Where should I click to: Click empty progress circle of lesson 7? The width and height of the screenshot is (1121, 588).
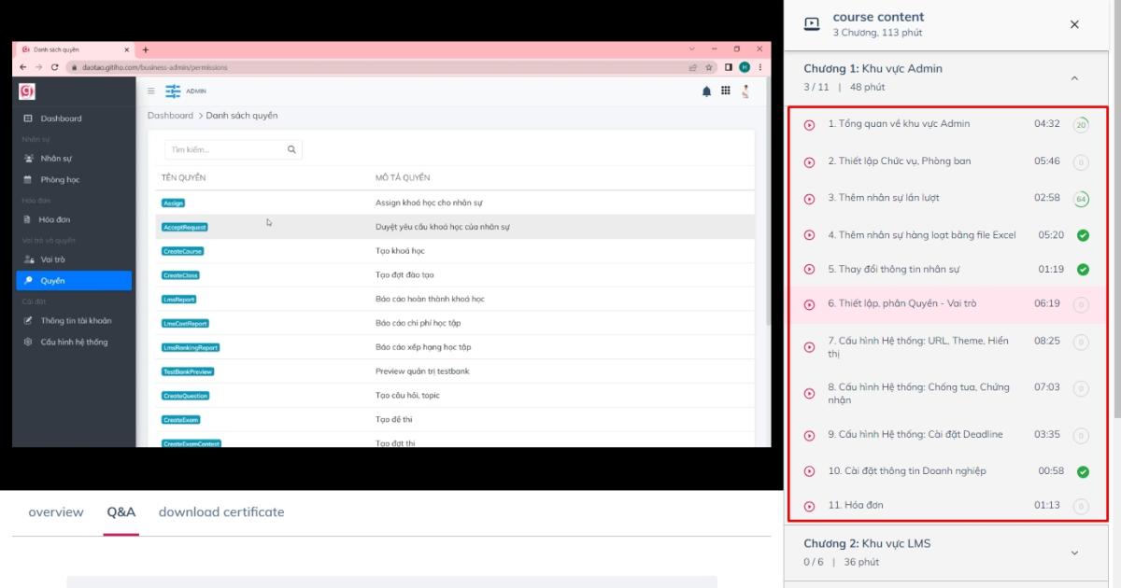tap(1081, 343)
